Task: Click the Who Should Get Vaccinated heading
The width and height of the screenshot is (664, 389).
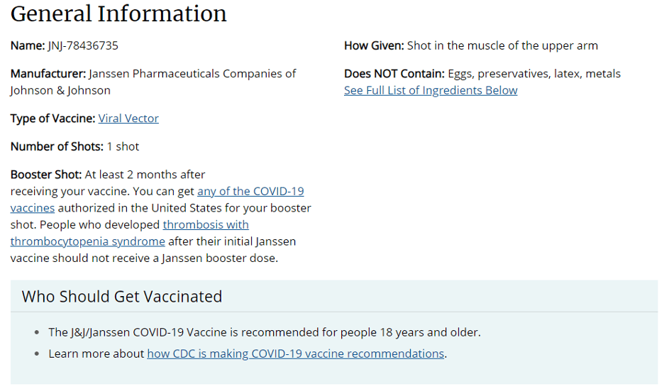Action: tap(122, 297)
